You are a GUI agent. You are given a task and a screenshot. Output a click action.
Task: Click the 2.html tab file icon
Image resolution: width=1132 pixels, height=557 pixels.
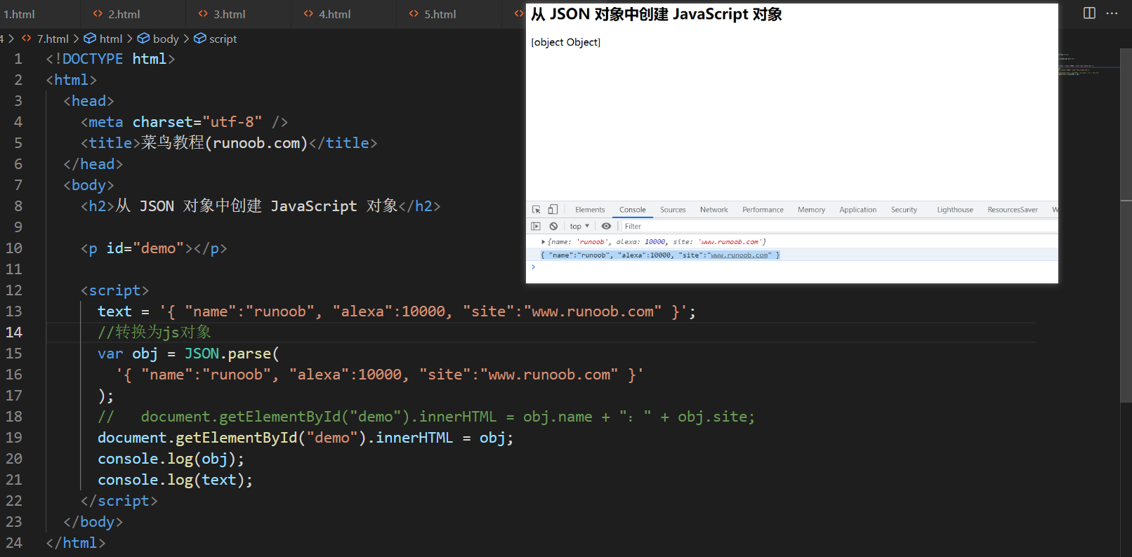[x=98, y=14]
